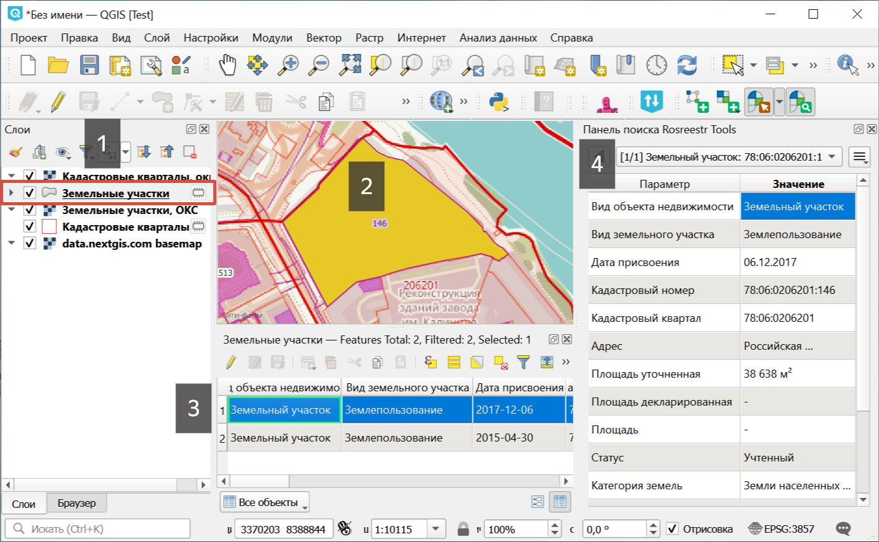
Task: Invert selection in attribute table
Action: [477, 362]
